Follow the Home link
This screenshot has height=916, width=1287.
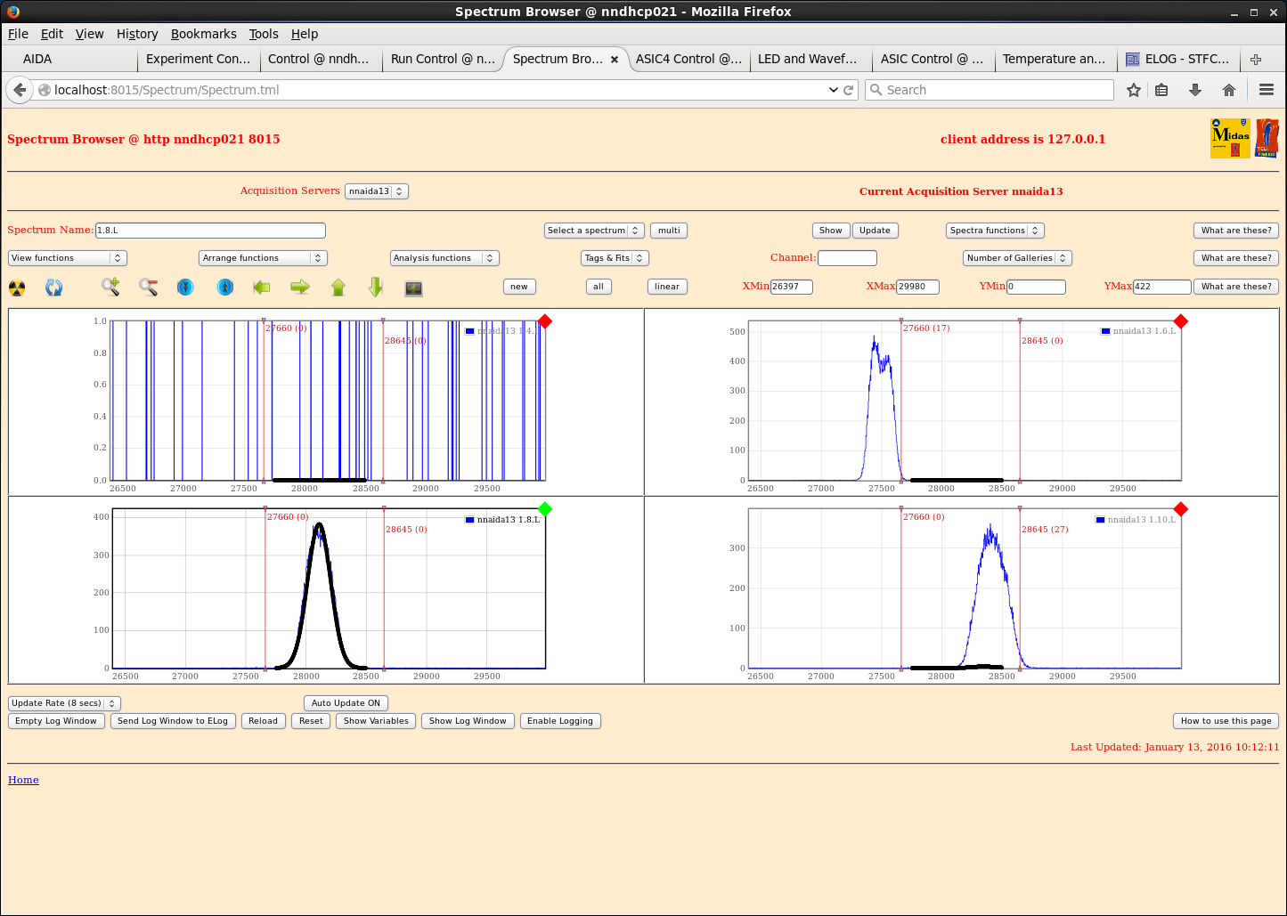click(x=23, y=780)
